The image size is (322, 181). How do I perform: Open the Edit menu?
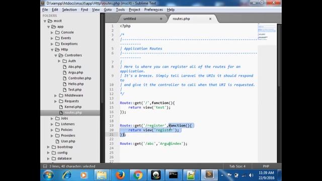tap(55, 10)
